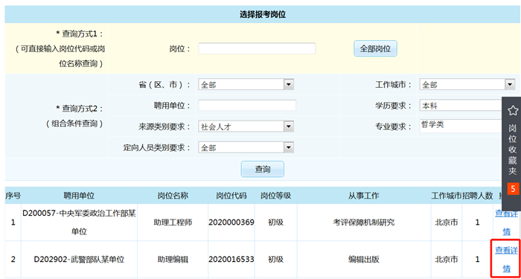Open the 学历要求 dropdown showing 本科
This screenshot has width=521, height=279.
tap(461, 106)
